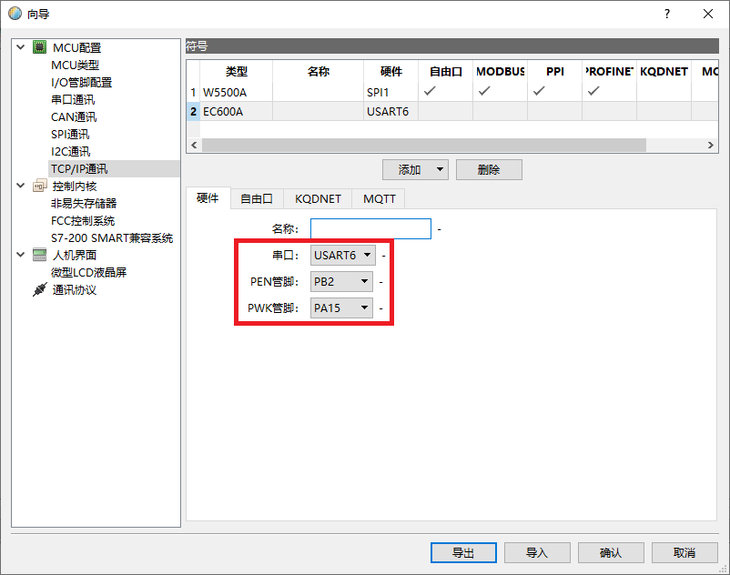Switch to the KQDNET tab
730x575 pixels.
(x=318, y=198)
